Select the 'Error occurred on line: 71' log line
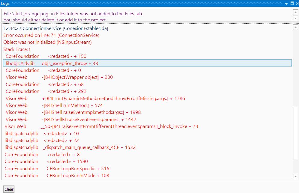Screen dimensions: 299x193 [147, 35]
